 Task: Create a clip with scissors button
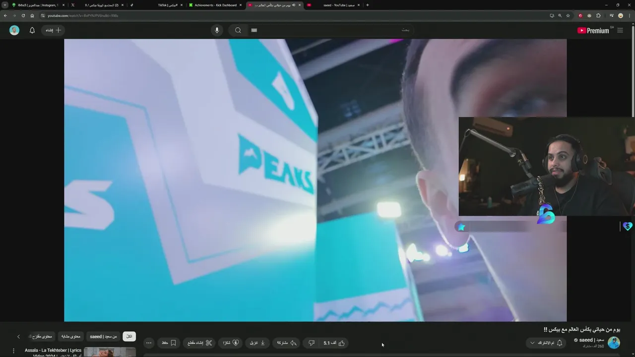point(200,343)
